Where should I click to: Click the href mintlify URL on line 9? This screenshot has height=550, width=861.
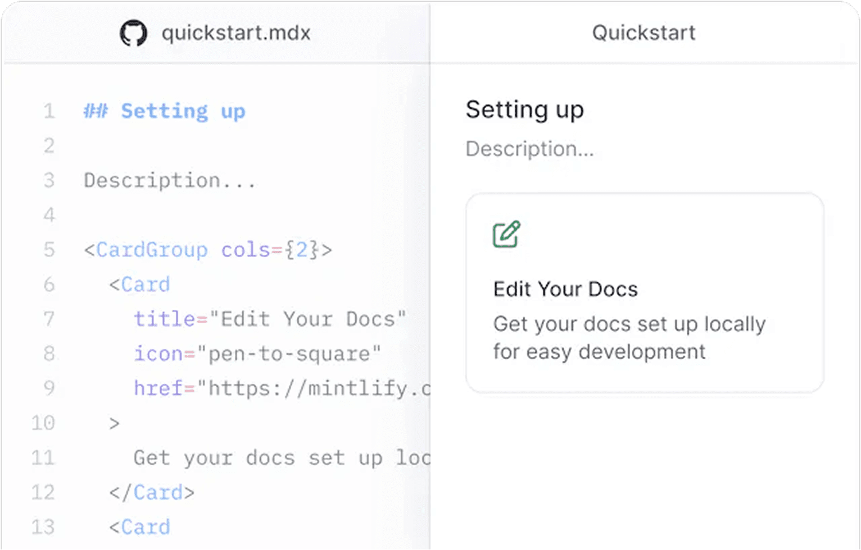click(281, 388)
